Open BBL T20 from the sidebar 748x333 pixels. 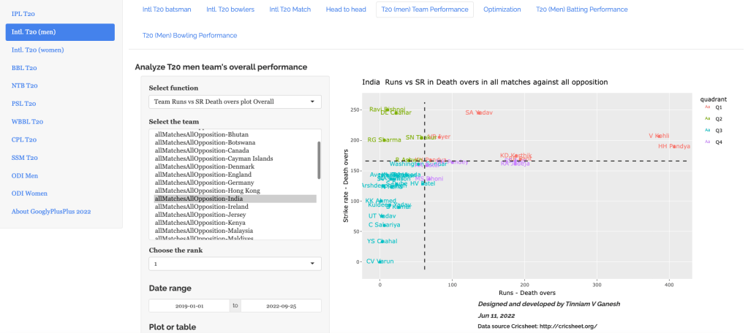(24, 67)
